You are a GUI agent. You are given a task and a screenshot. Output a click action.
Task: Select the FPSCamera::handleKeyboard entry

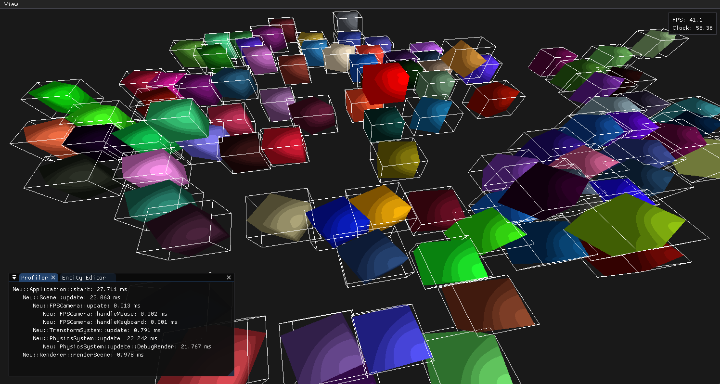[110, 322]
